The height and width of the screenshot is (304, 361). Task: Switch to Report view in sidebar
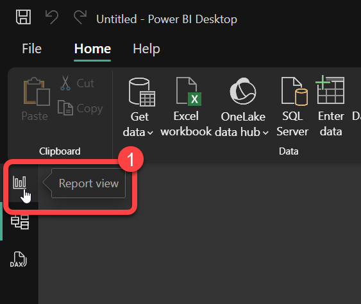coord(20,183)
